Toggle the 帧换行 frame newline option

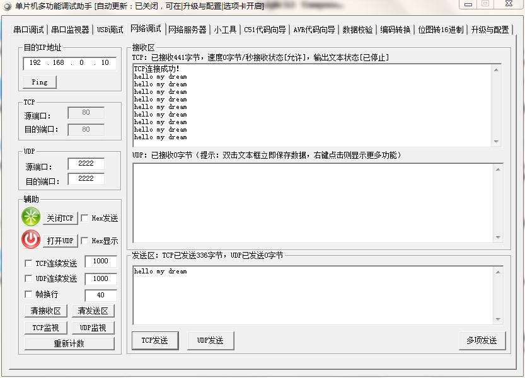point(28,294)
